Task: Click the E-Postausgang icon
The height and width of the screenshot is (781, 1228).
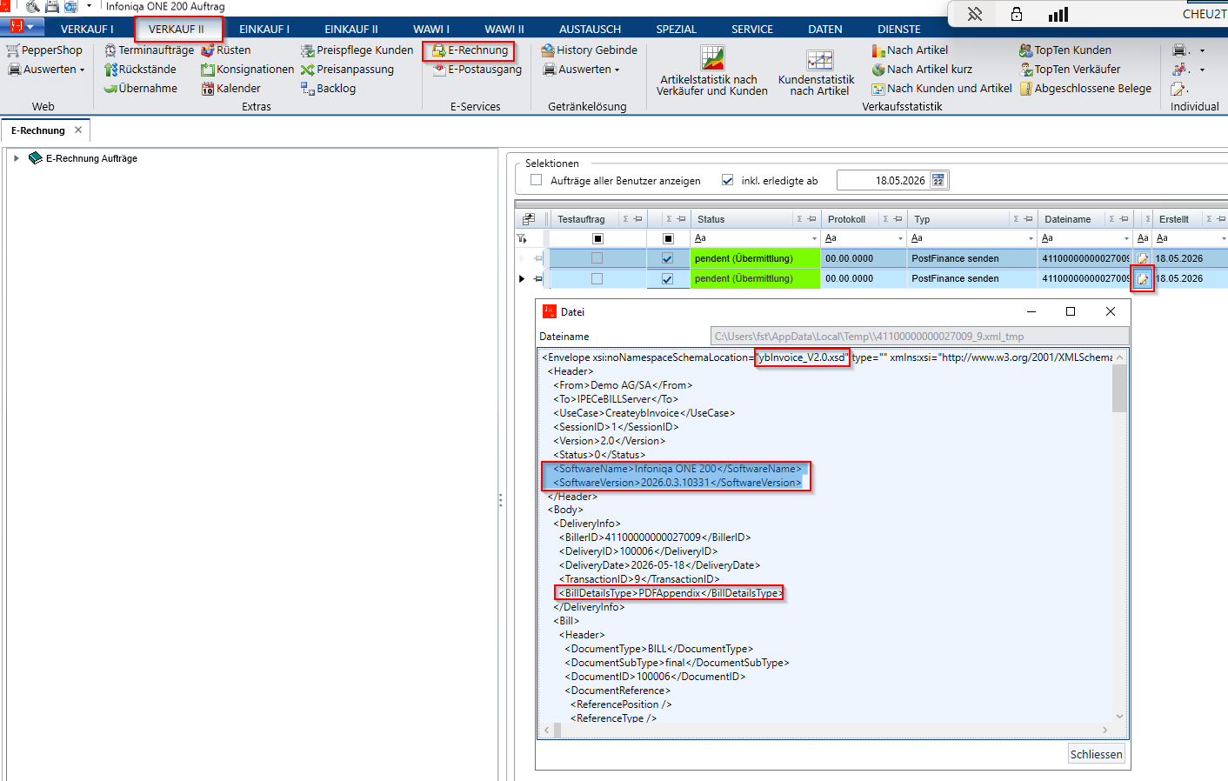Action: 439,70
